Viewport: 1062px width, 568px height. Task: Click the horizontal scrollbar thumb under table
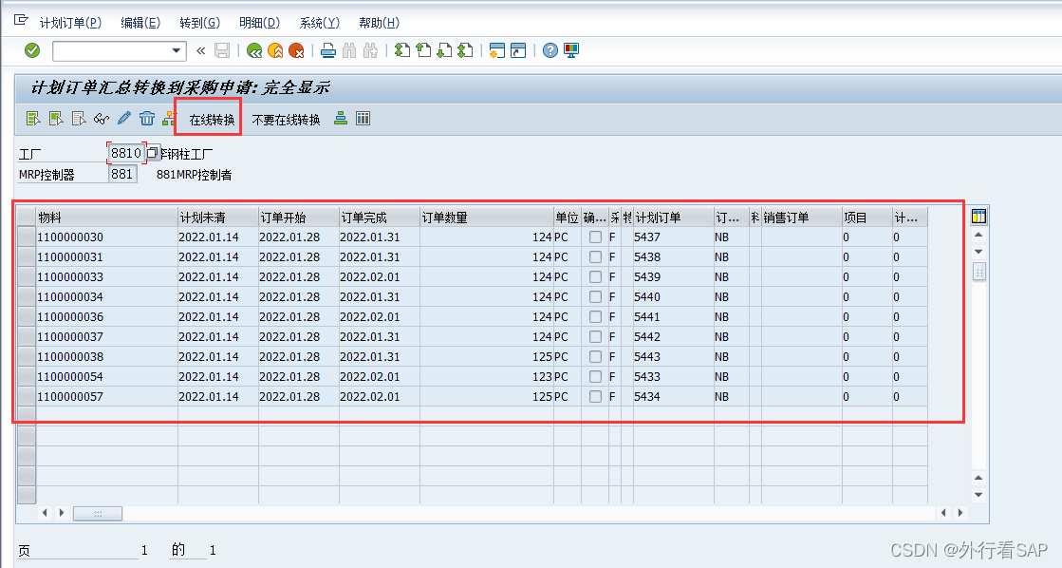tap(98, 514)
